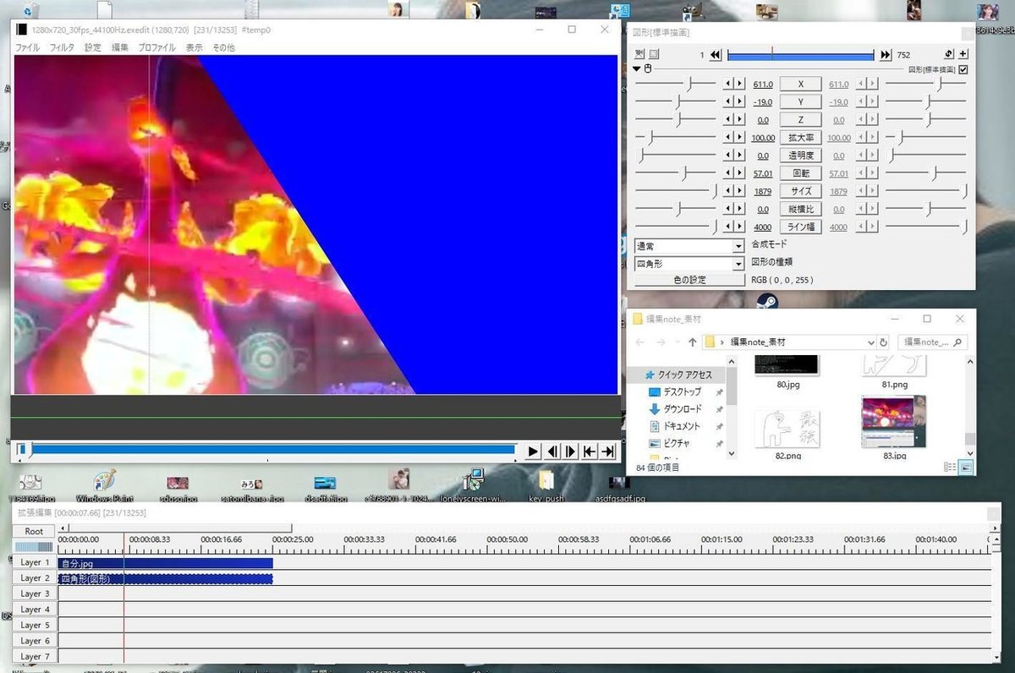
Task: Decrease the Y value with left stepper arrow
Action: coord(728,101)
